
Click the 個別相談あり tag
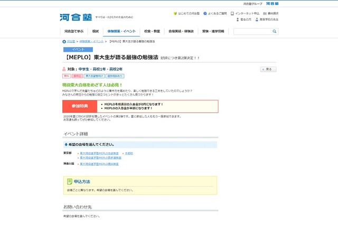click(115, 76)
